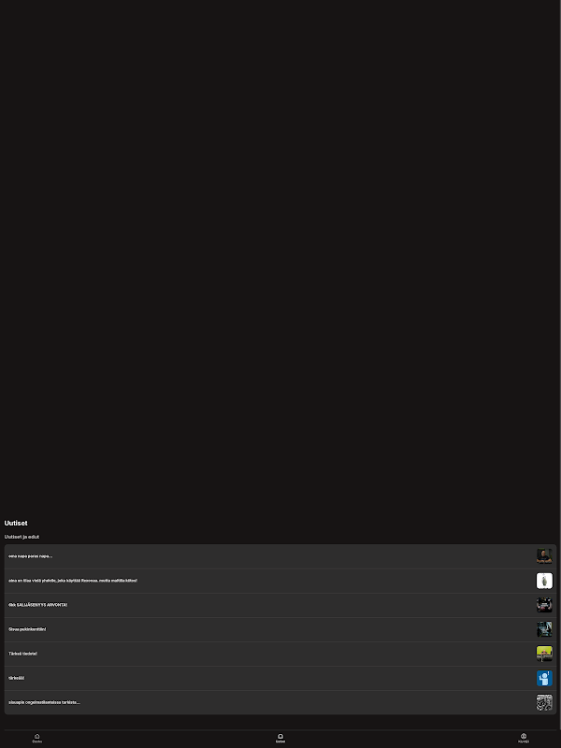This screenshot has width=561, height=748.
Task: Open the Käyttäjä user icon in bottom bar
Action: click(524, 738)
